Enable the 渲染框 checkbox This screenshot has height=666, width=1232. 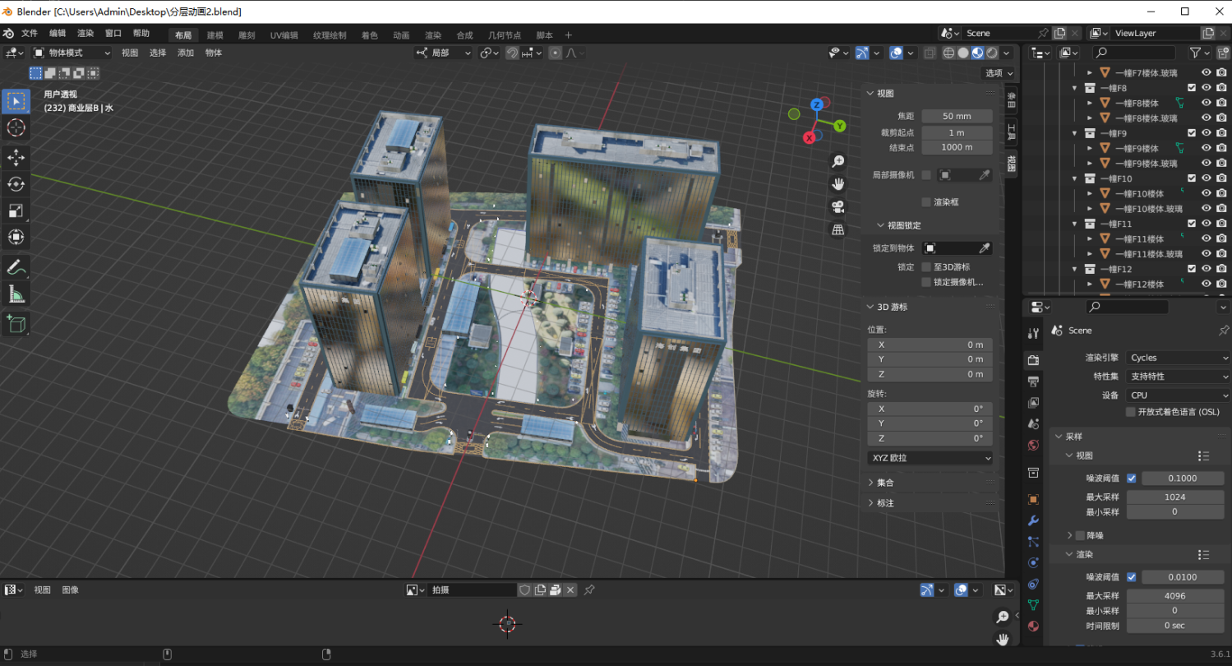point(926,201)
